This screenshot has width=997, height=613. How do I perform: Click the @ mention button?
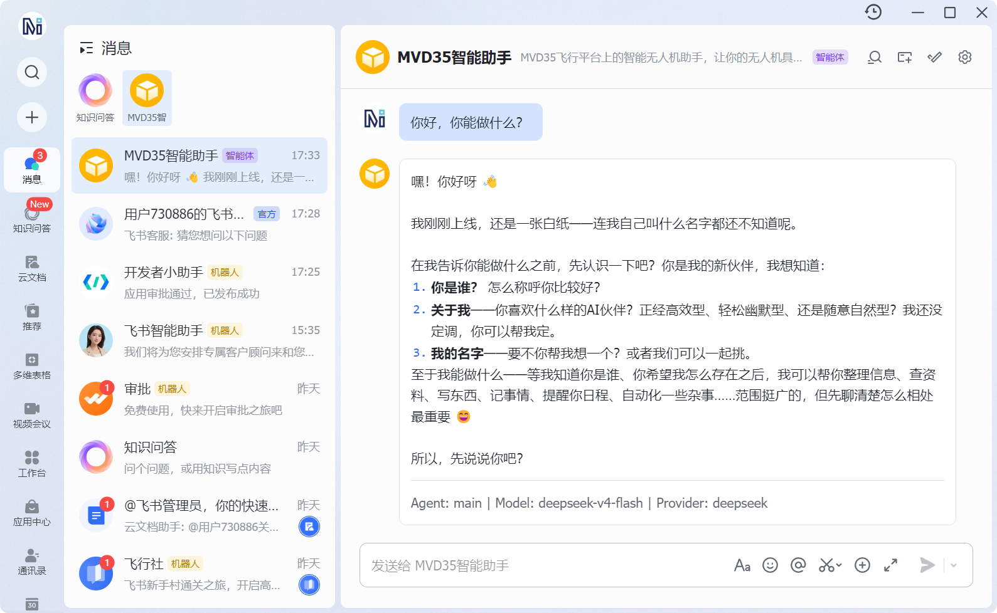click(798, 565)
